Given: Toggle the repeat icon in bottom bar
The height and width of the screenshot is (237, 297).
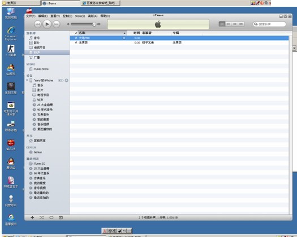Looking at the screenshot, I should tap(51, 218).
